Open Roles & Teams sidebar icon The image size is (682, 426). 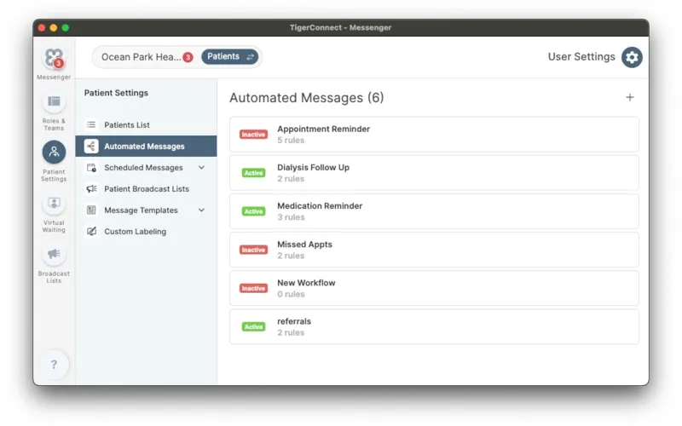click(54, 101)
